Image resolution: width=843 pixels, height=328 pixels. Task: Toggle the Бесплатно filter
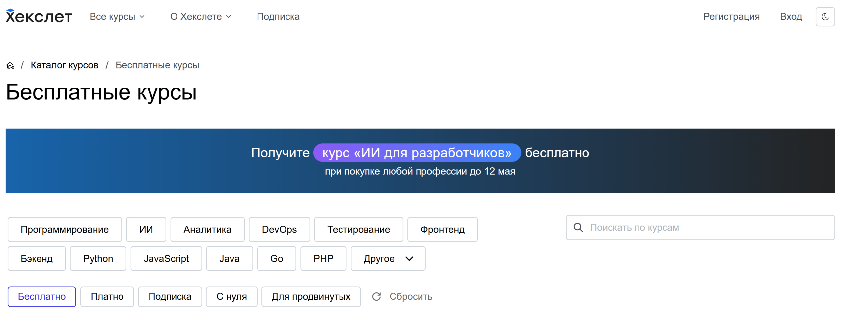tap(42, 296)
